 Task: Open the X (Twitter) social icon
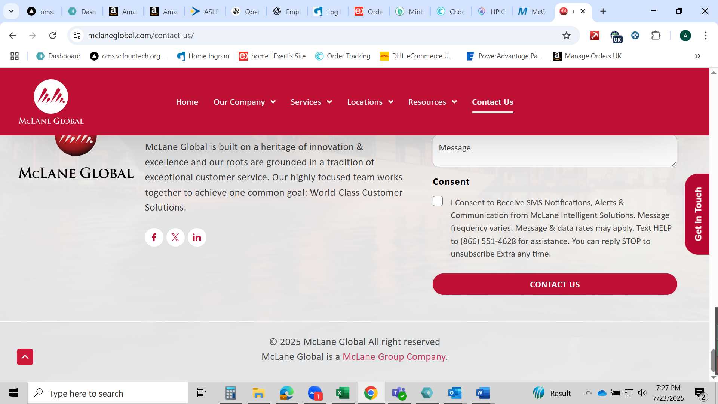(175, 237)
